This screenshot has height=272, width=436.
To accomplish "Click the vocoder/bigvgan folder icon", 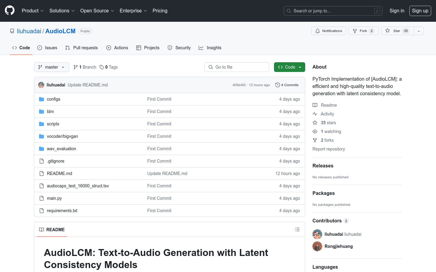I will [x=41, y=136].
